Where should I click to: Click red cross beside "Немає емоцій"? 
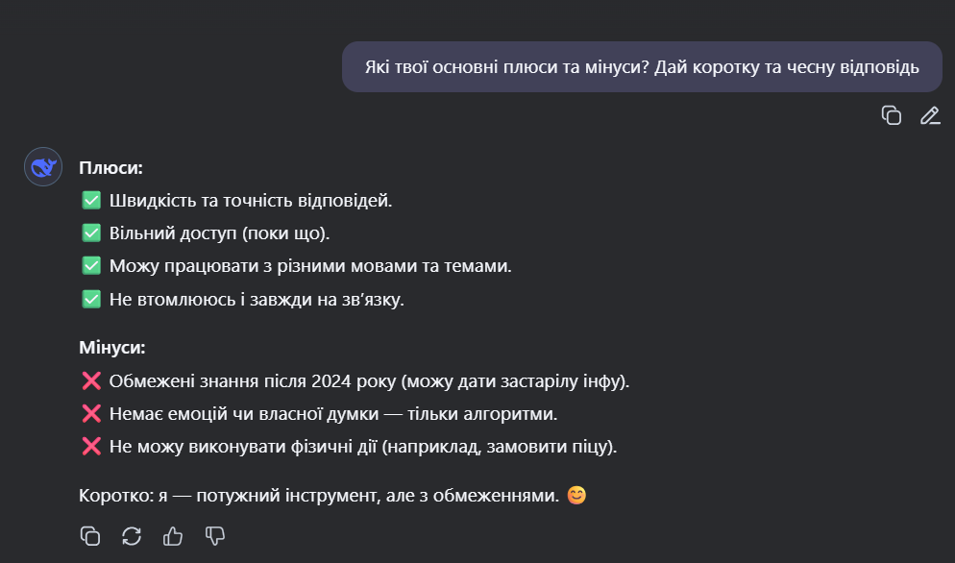tap(91, 414)
